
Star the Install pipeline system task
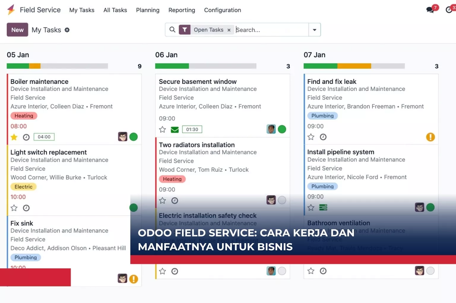(311, 208)
